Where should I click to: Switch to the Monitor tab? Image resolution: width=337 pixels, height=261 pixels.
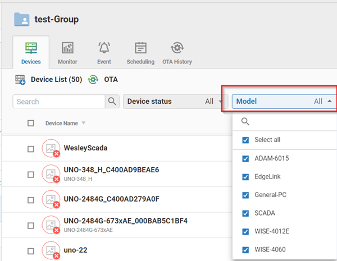pos(67,53)
